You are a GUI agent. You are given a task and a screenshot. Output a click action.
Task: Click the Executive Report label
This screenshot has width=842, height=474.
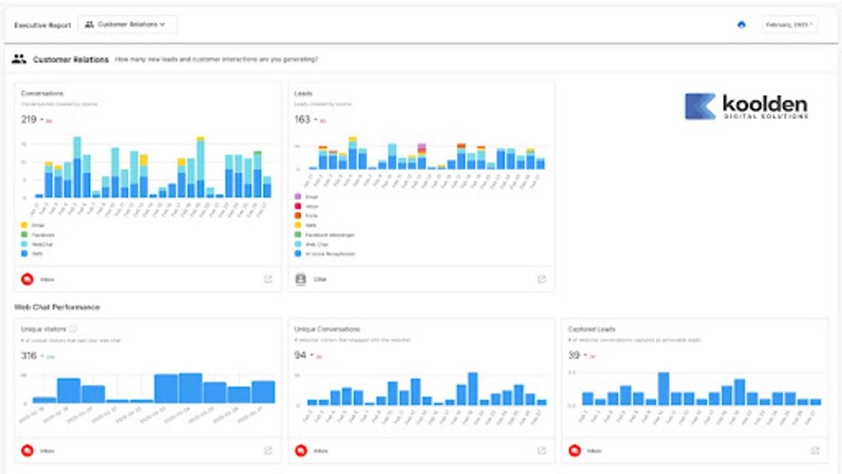[x=42, y=25]
